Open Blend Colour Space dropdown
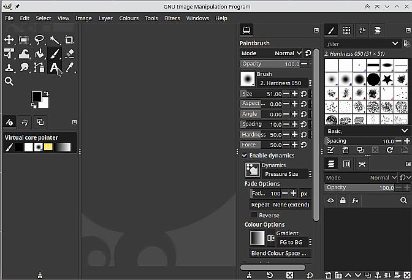 coord(280,253)
